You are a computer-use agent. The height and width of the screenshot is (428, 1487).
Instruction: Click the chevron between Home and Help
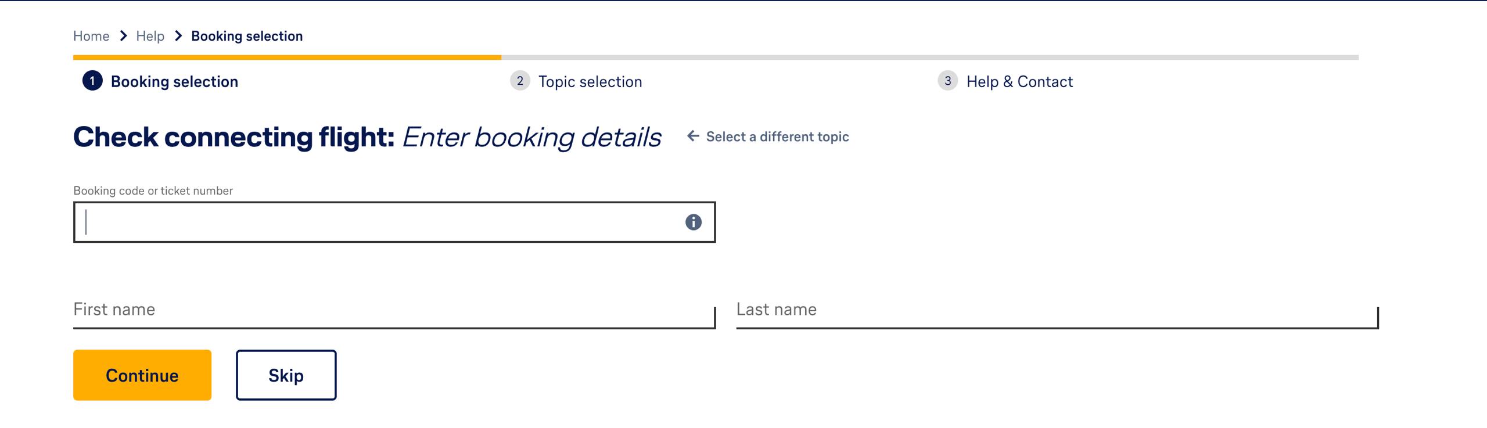click(123, 36)
